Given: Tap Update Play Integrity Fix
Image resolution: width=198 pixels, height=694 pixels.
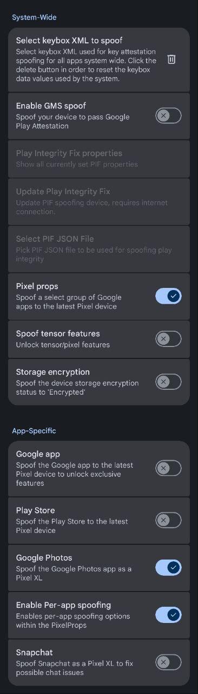Looking at the screenshot, I should (99, 201).
